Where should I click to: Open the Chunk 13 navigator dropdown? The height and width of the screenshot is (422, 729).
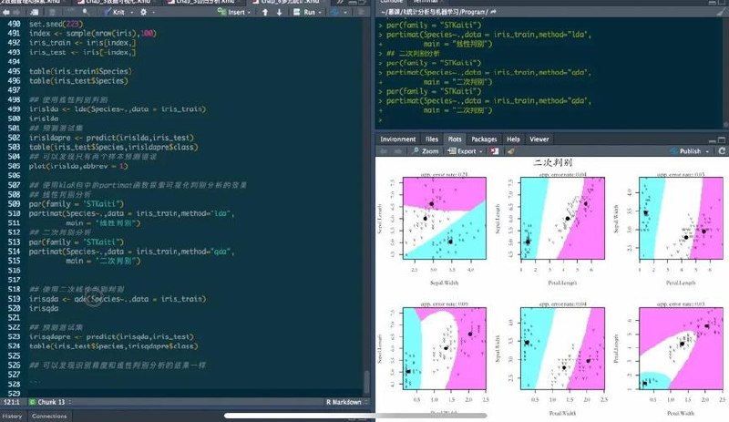click(51, 402)
